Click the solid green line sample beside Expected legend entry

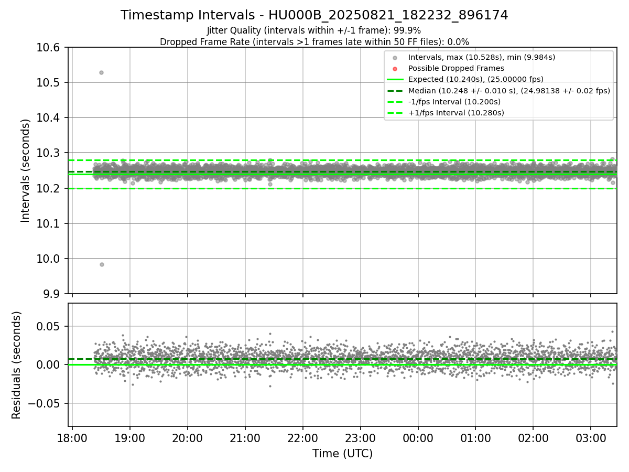tap(395, 79)
